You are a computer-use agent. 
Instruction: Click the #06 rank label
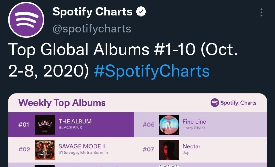148,125
